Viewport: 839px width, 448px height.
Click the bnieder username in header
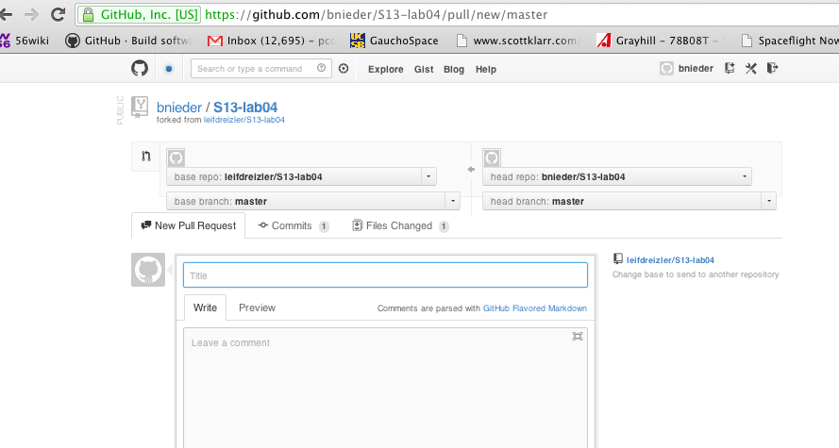tap(696, 69)
